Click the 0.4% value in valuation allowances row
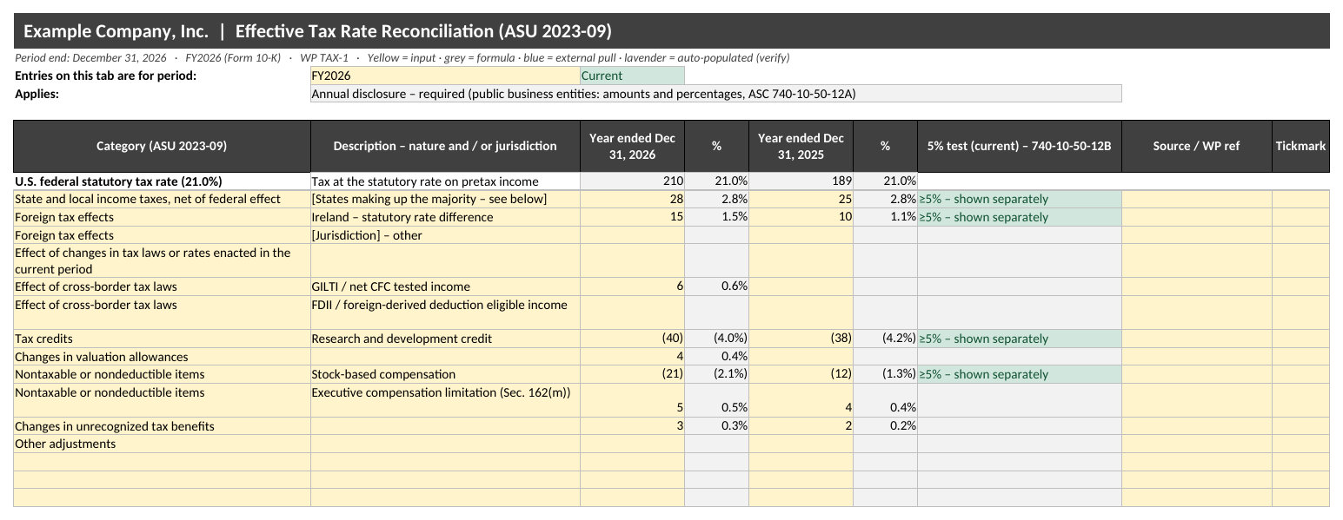 pyautogui.click(x=716, y=357)
